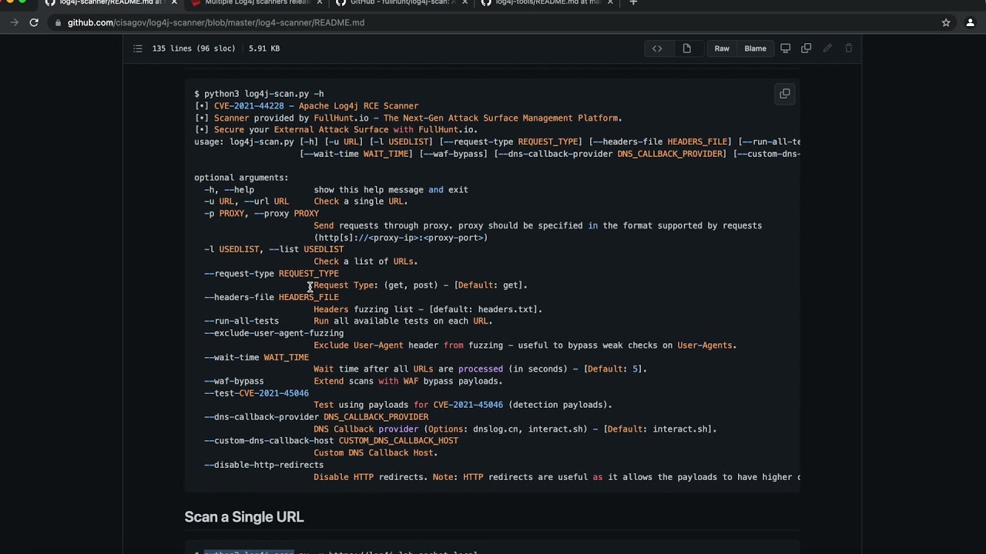
Task: Click the 'optional arguments:' line
Action: 241,178
